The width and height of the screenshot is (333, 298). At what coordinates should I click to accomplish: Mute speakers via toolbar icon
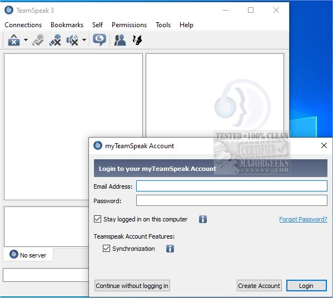pyautogui.click(x=72, y=40)
